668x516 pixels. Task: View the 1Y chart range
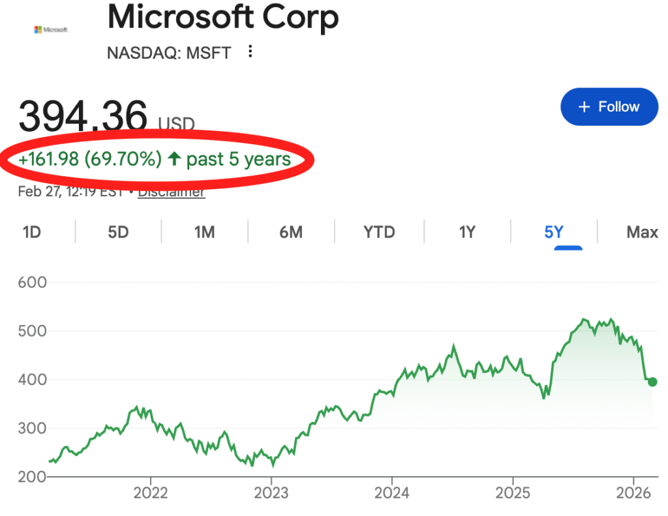(x=467, y=232)
